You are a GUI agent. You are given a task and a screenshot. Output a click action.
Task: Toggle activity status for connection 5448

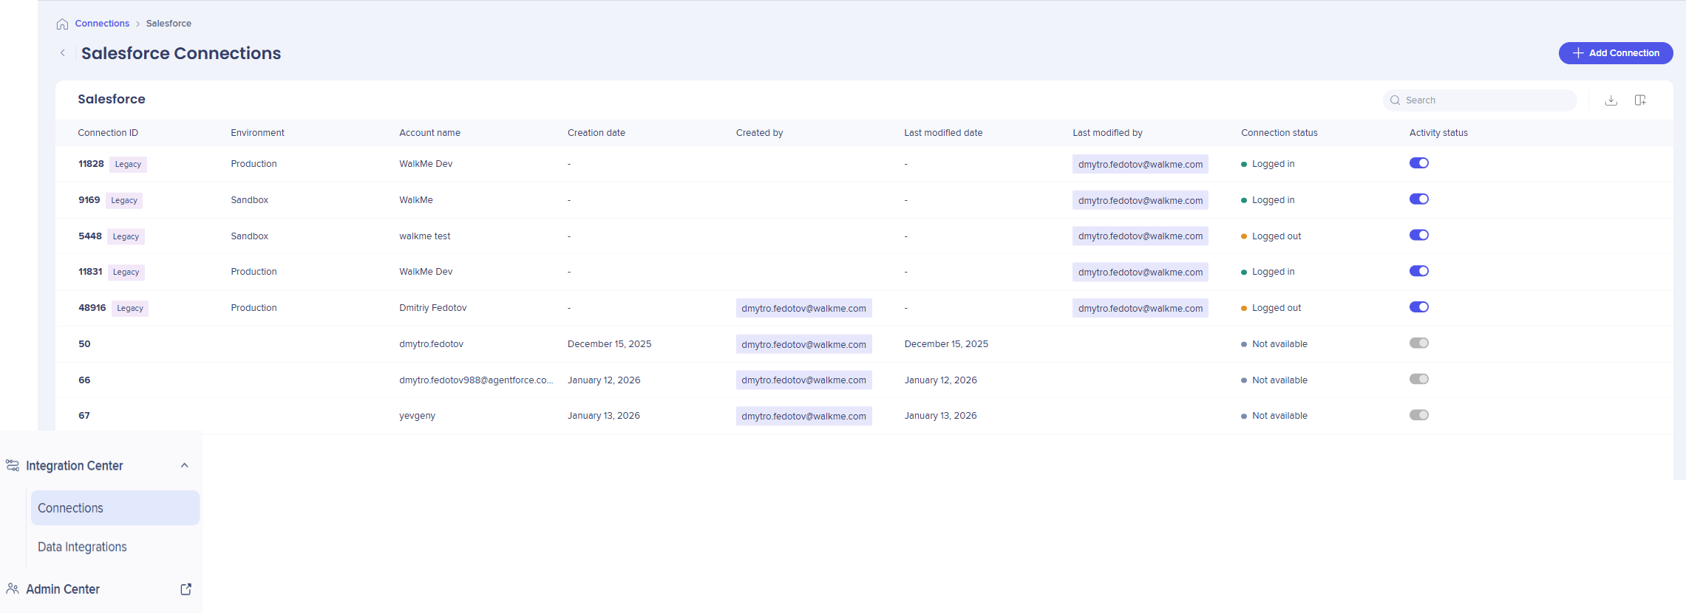1418,236
